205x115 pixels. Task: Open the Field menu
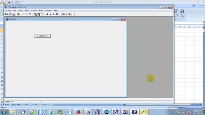point(41,11)
